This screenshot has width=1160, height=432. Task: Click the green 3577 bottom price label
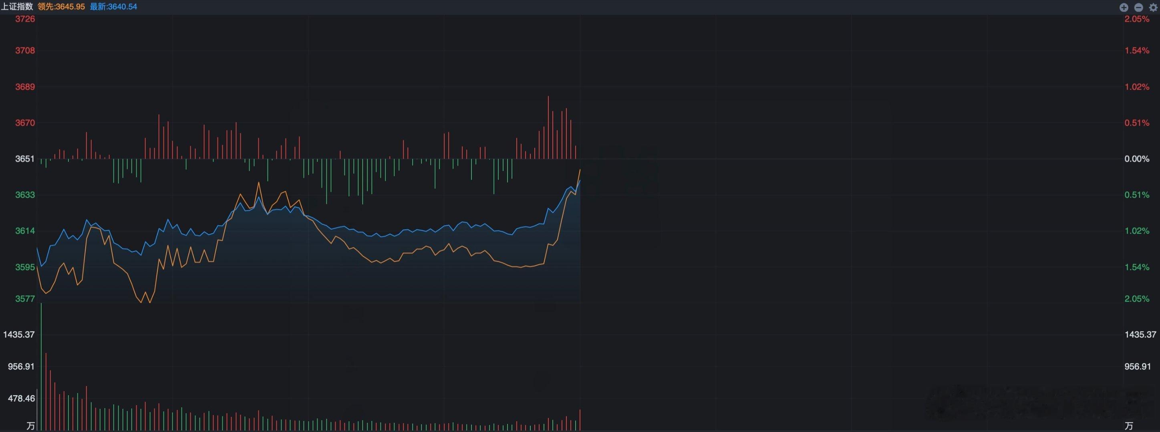pyautogui.click(x=25, y=298)
